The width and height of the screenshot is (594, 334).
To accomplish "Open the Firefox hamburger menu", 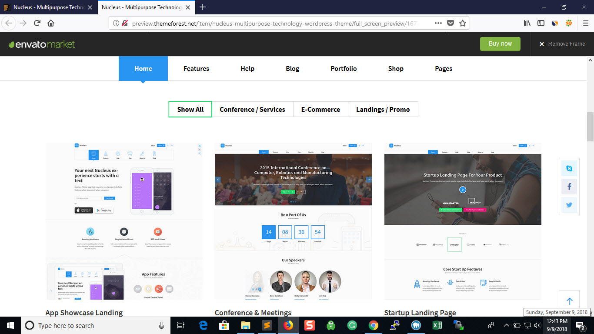I will pyautogui.click(x=585, y=23).
